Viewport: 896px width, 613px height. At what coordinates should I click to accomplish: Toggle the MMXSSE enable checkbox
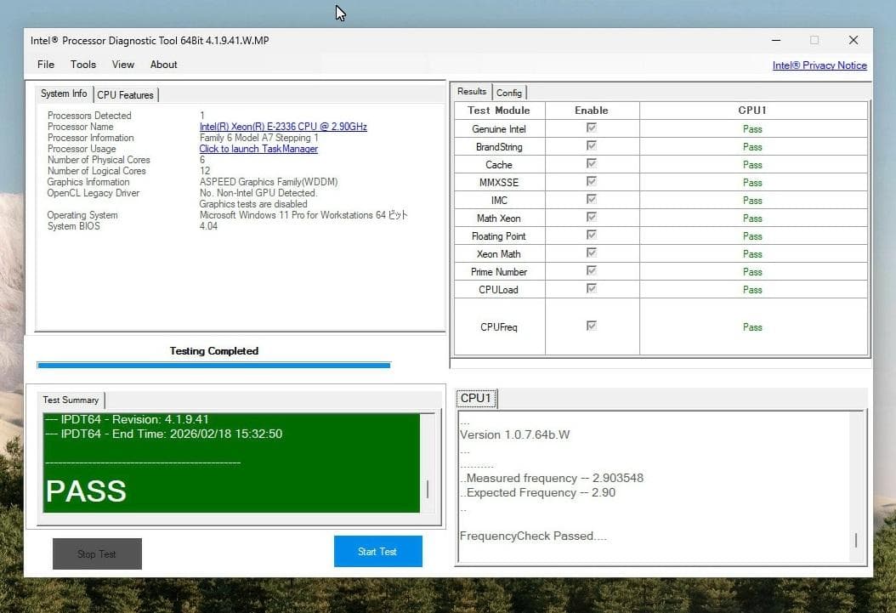click(592, 181)
